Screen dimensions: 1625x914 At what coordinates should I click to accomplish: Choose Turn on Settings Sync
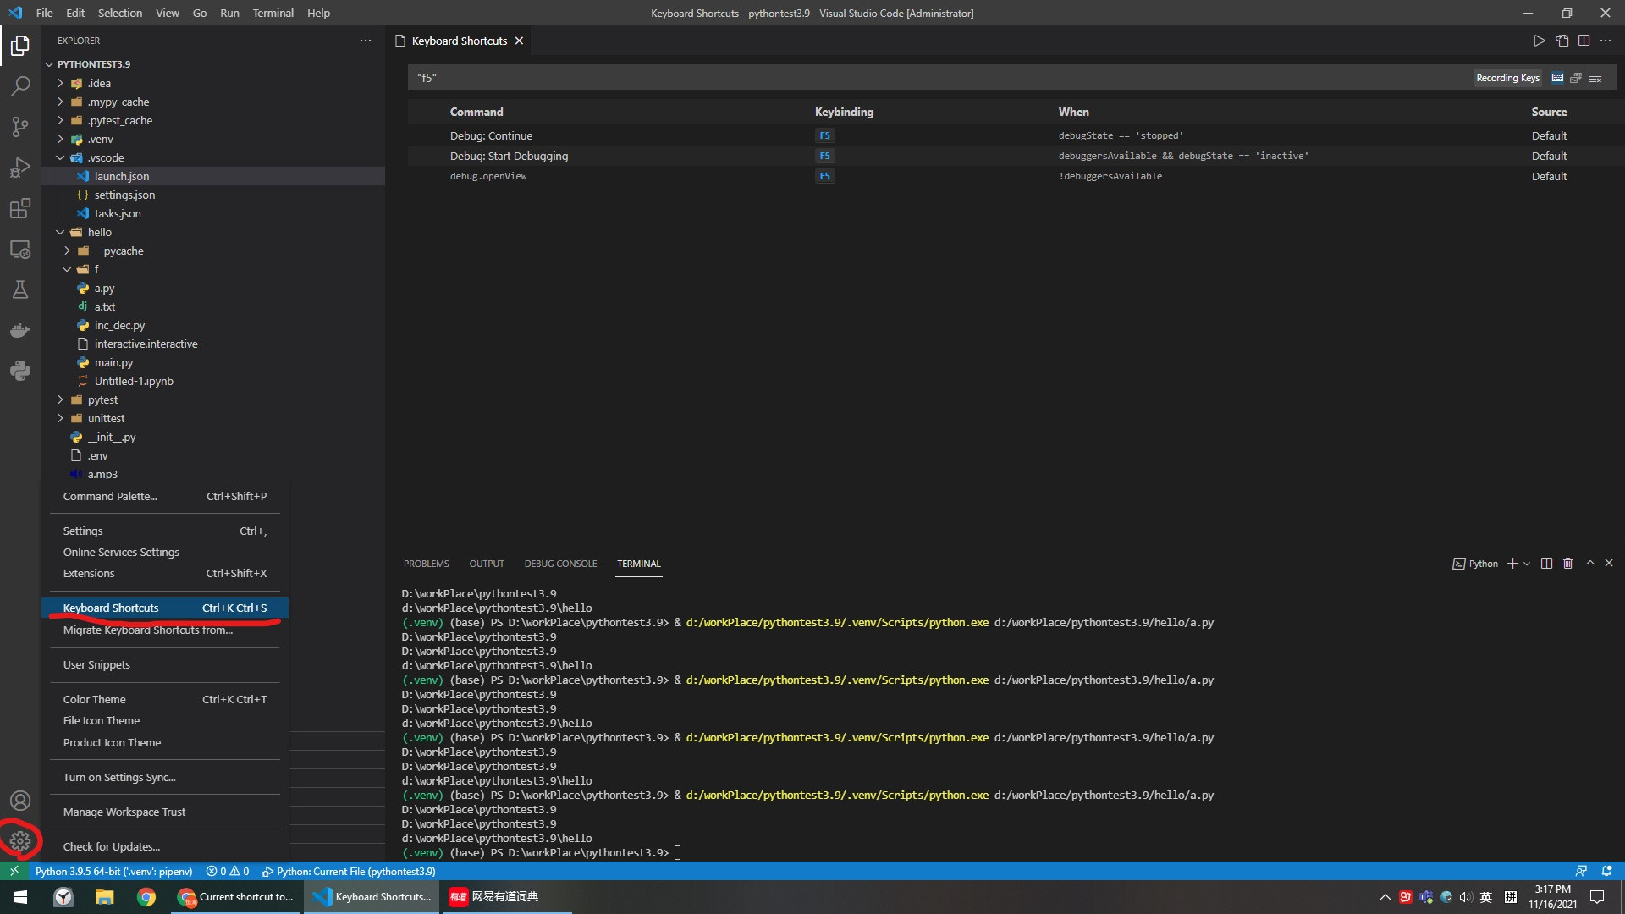[x=165, y=777]
